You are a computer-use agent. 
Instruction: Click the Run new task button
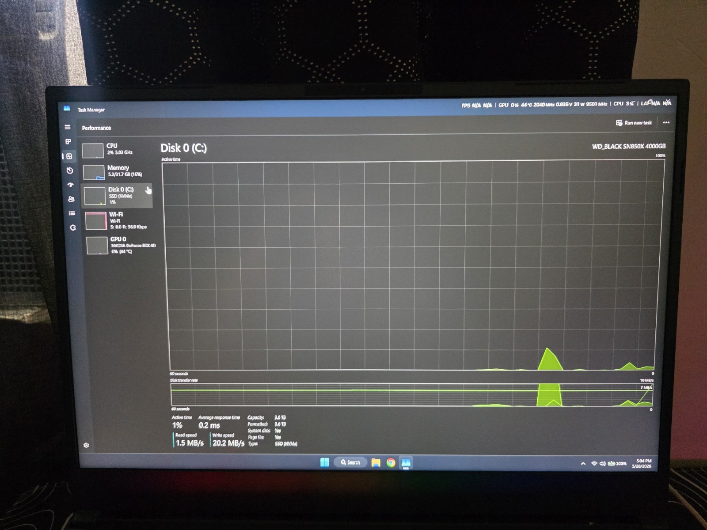[x=634, y=123]
